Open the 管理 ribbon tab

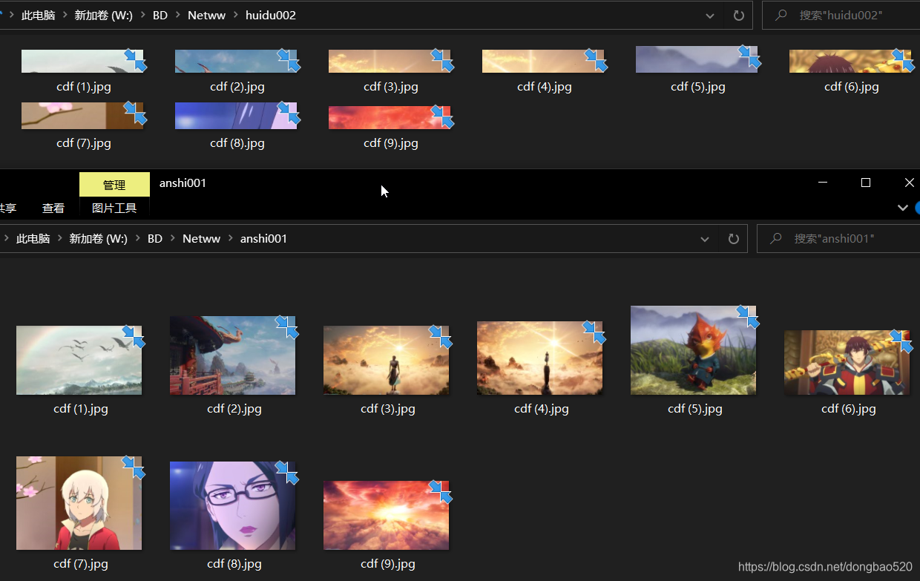[x=114, y=185]
